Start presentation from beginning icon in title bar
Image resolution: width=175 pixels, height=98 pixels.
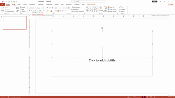pos(11,2)
